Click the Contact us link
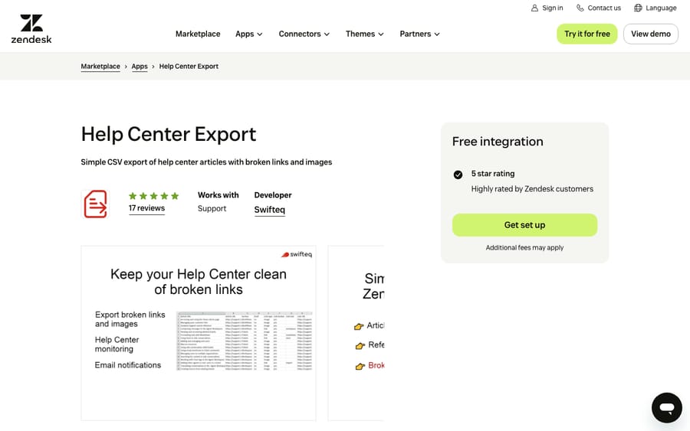 pyautogui.click(x=599, y=8)
